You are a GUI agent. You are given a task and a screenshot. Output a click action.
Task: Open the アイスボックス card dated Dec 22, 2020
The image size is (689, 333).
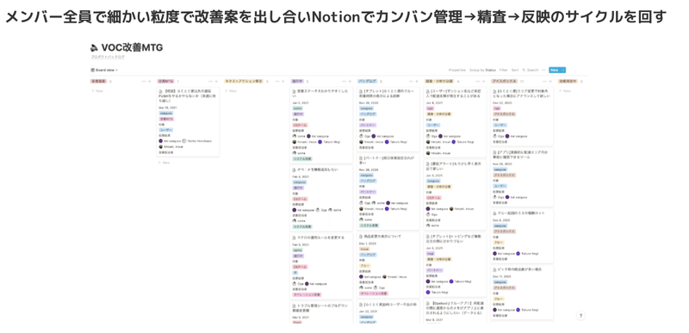coord(522,116)
